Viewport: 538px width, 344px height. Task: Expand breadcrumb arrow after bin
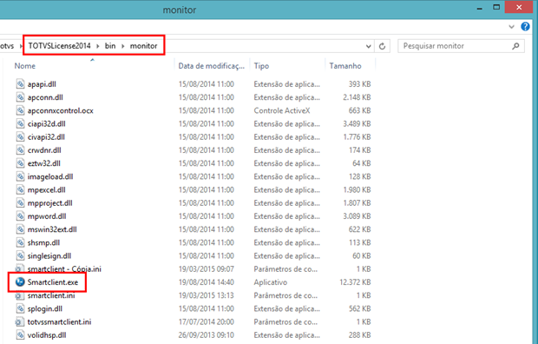pyautogui.click(x=123, y=46)
